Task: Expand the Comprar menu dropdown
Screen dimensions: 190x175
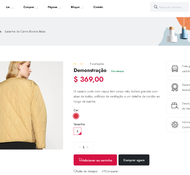Action: (30, 7)
